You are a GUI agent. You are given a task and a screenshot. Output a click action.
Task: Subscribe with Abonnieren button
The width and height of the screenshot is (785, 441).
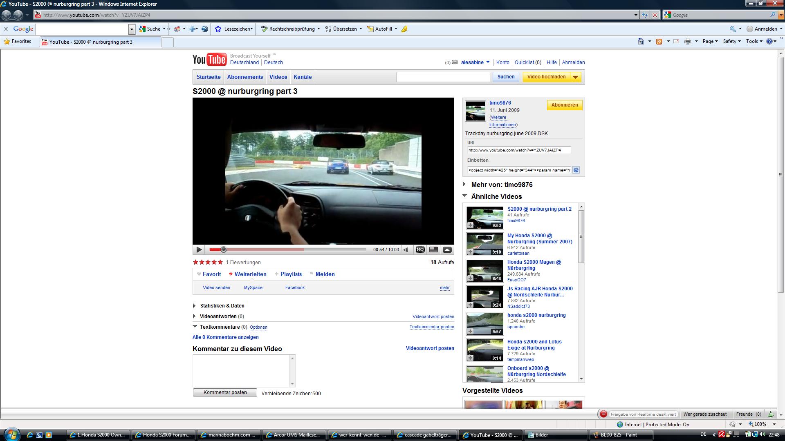point(565,105)
